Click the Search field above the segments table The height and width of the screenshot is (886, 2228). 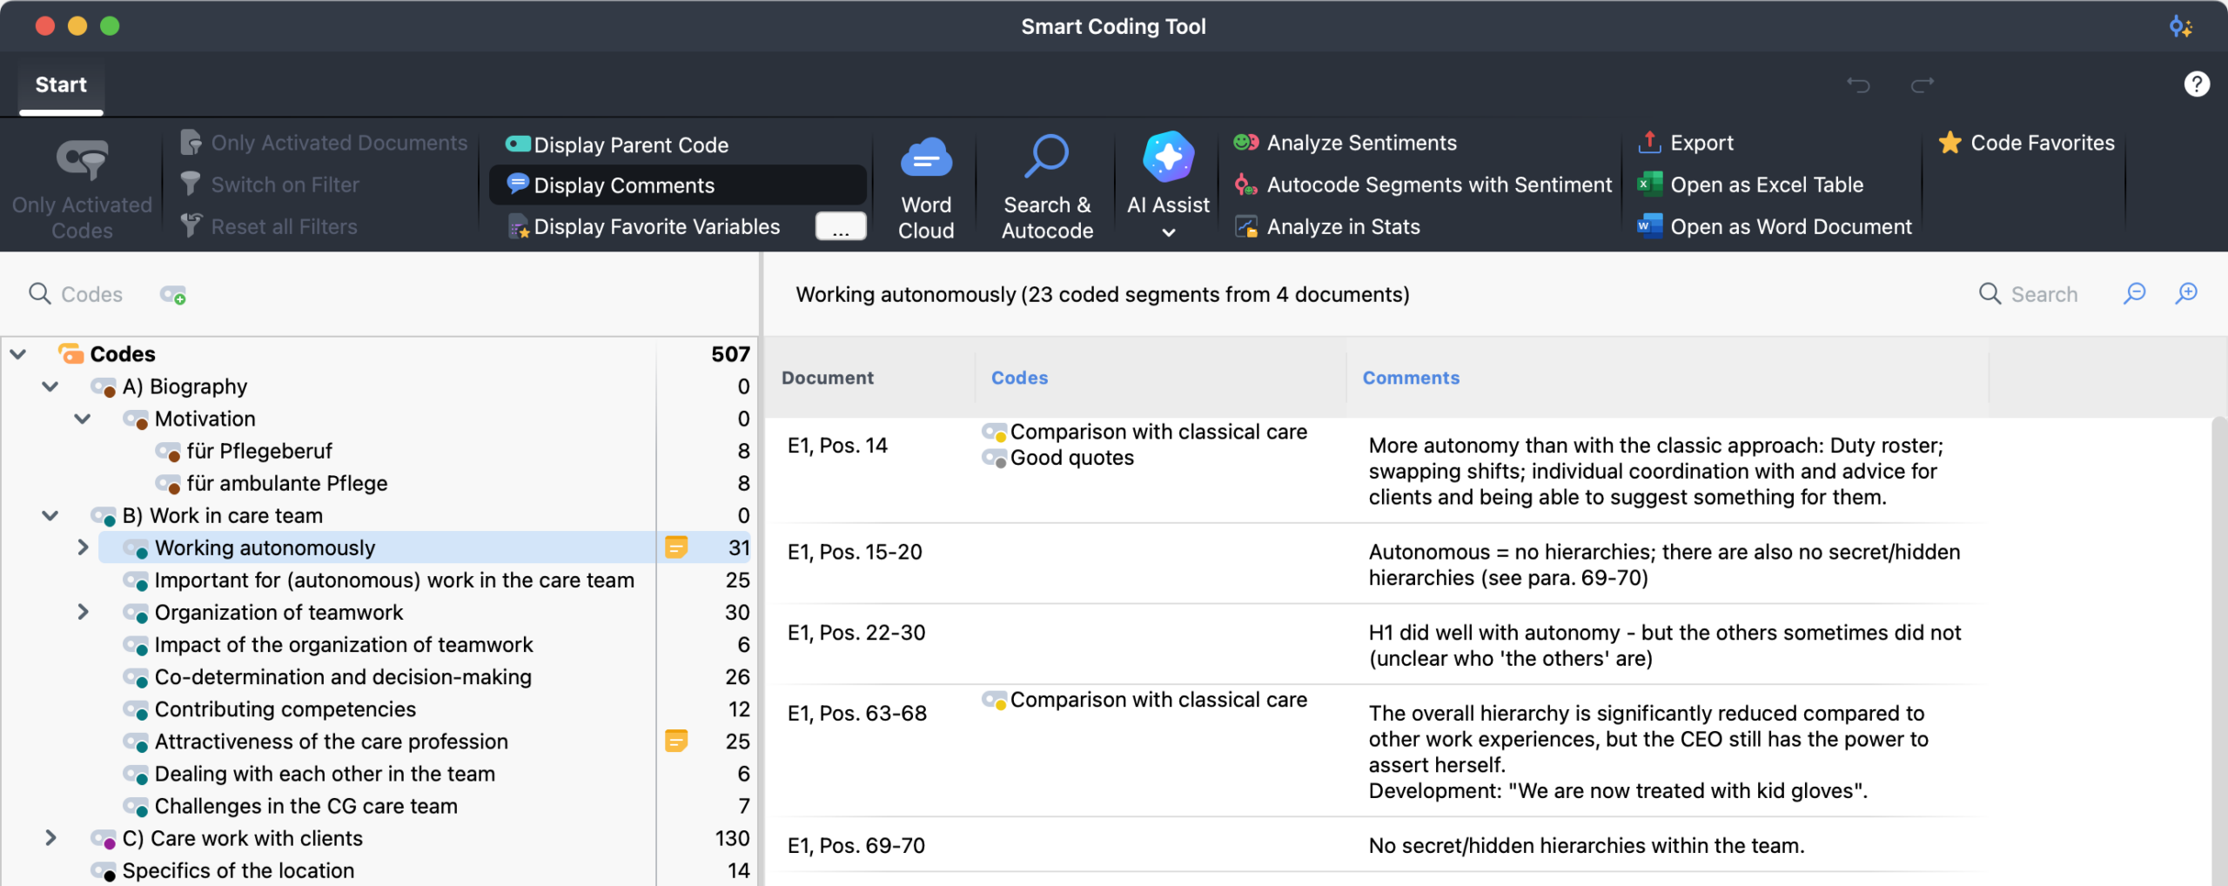click(2043, 294)
